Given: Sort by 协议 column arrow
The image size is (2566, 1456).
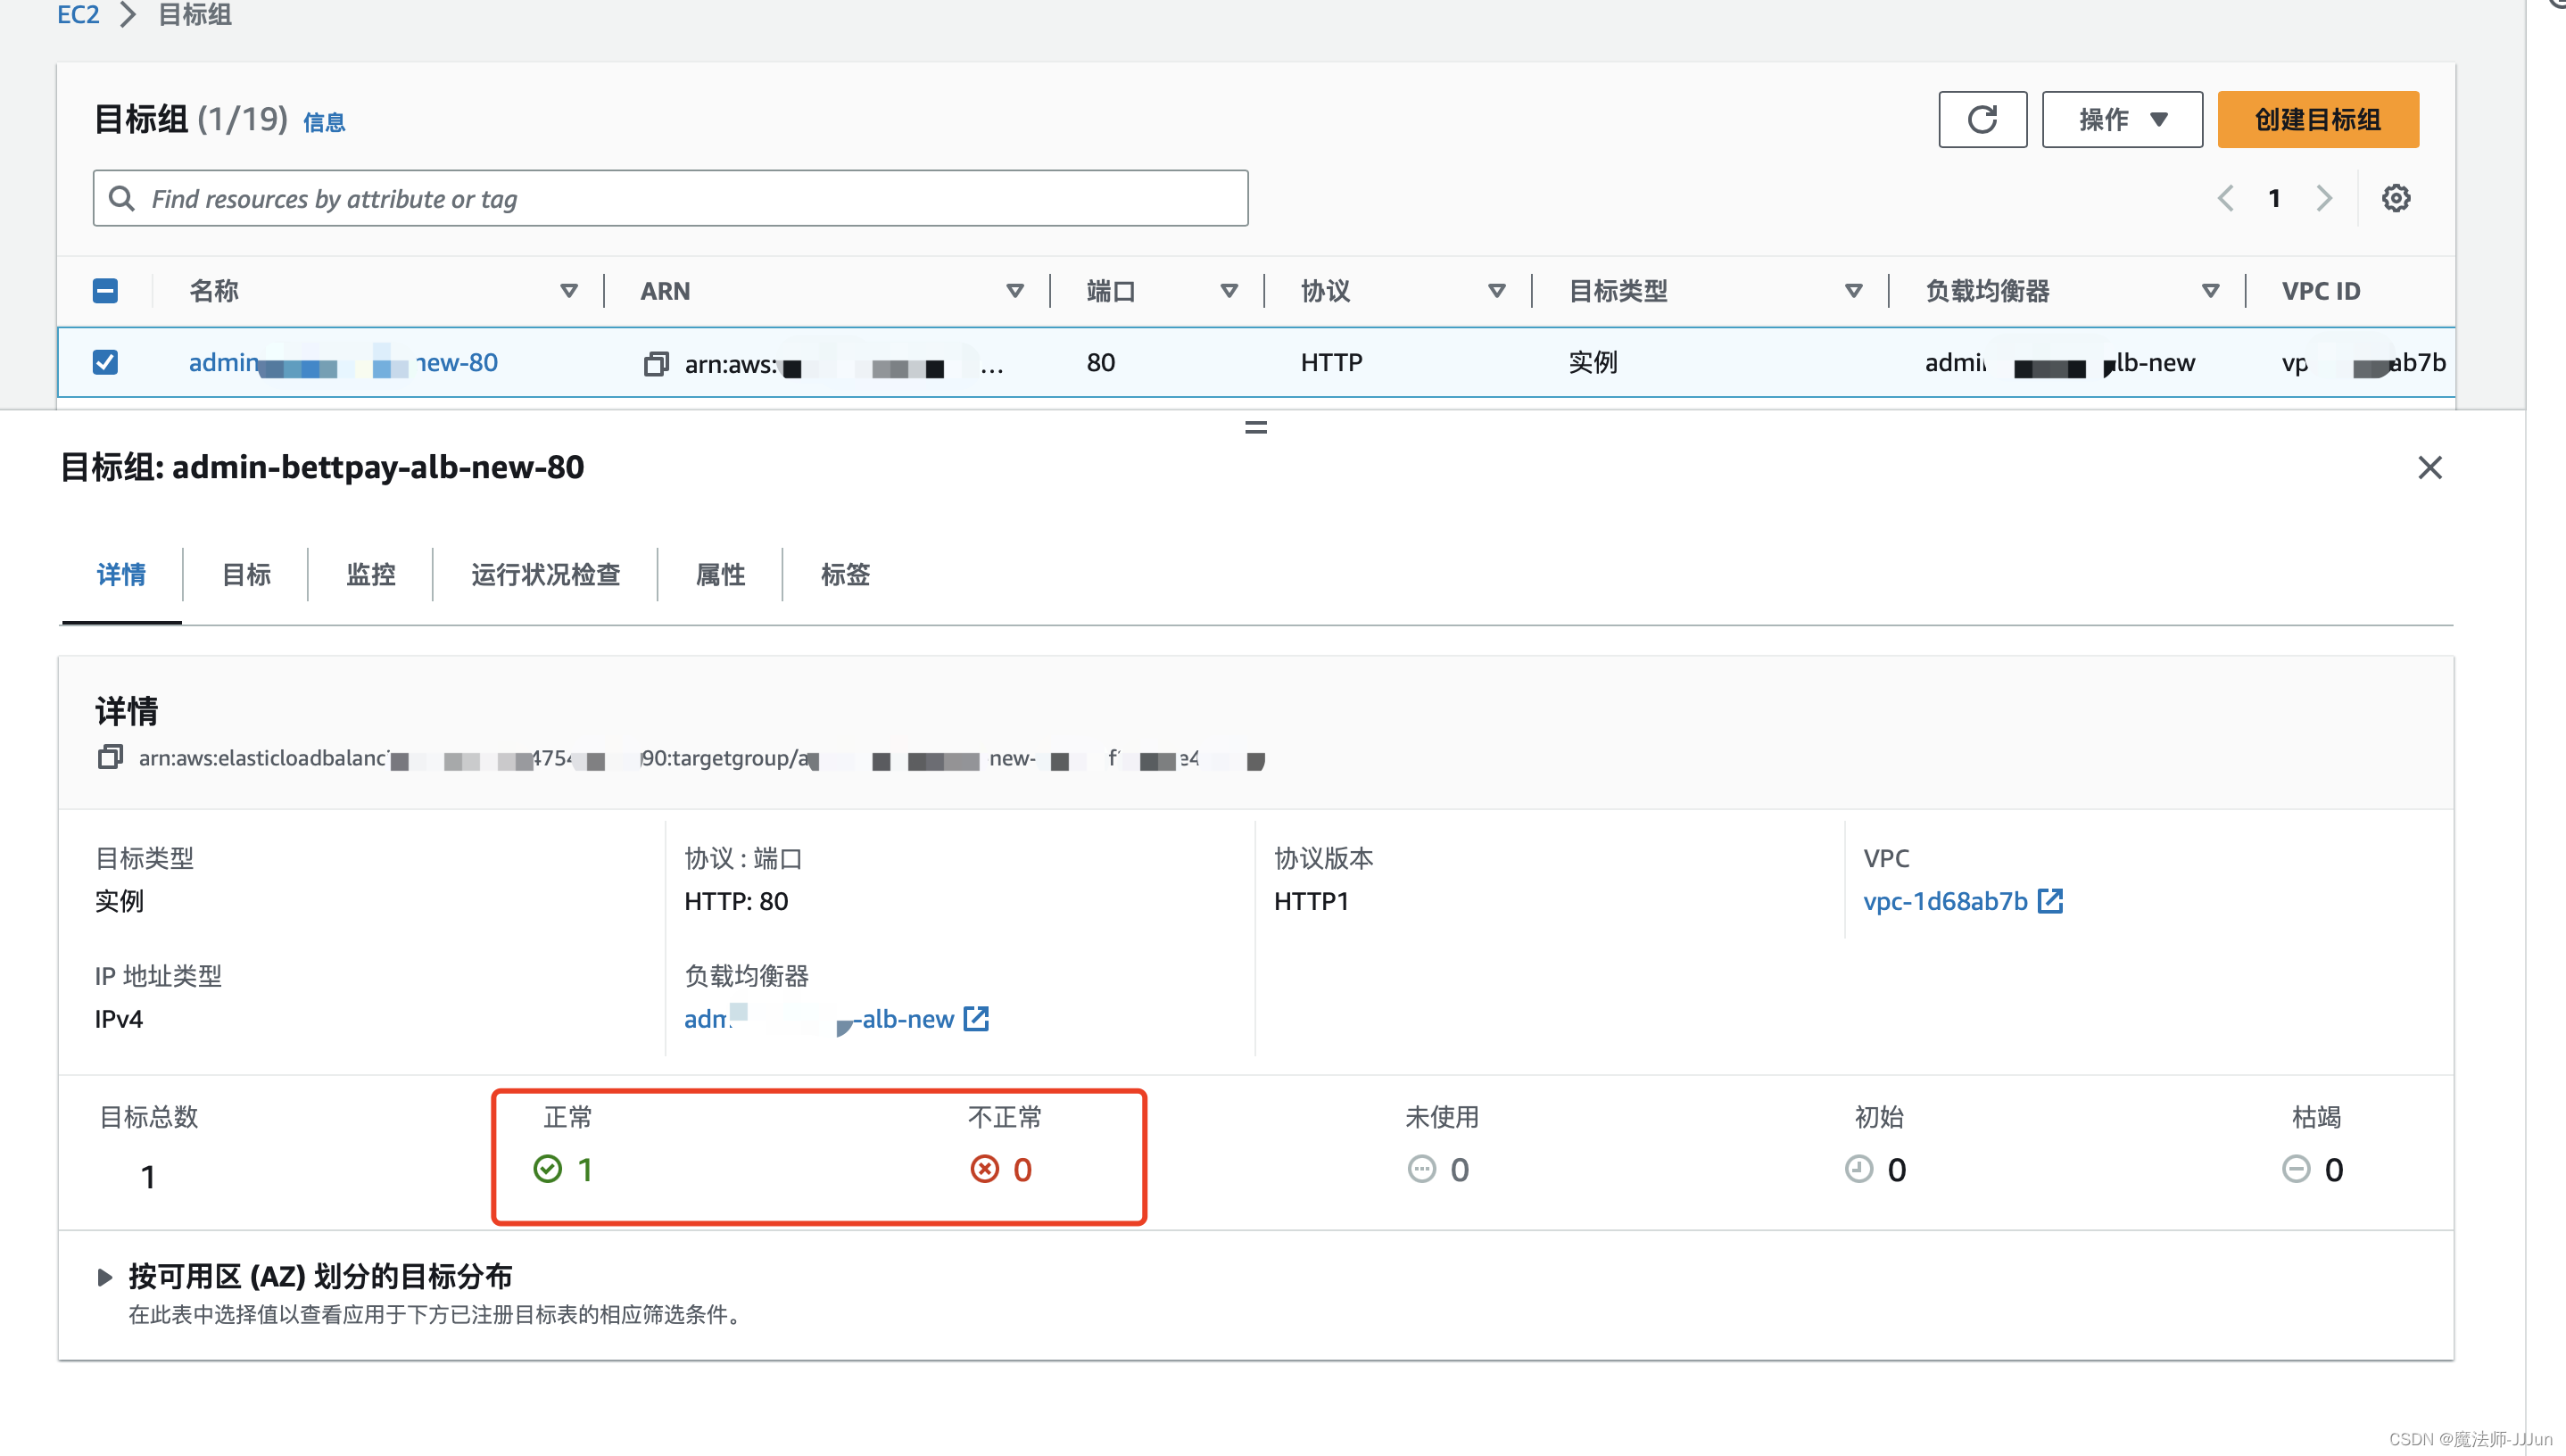Looking at the screenshot, I should click(1497, 291).
